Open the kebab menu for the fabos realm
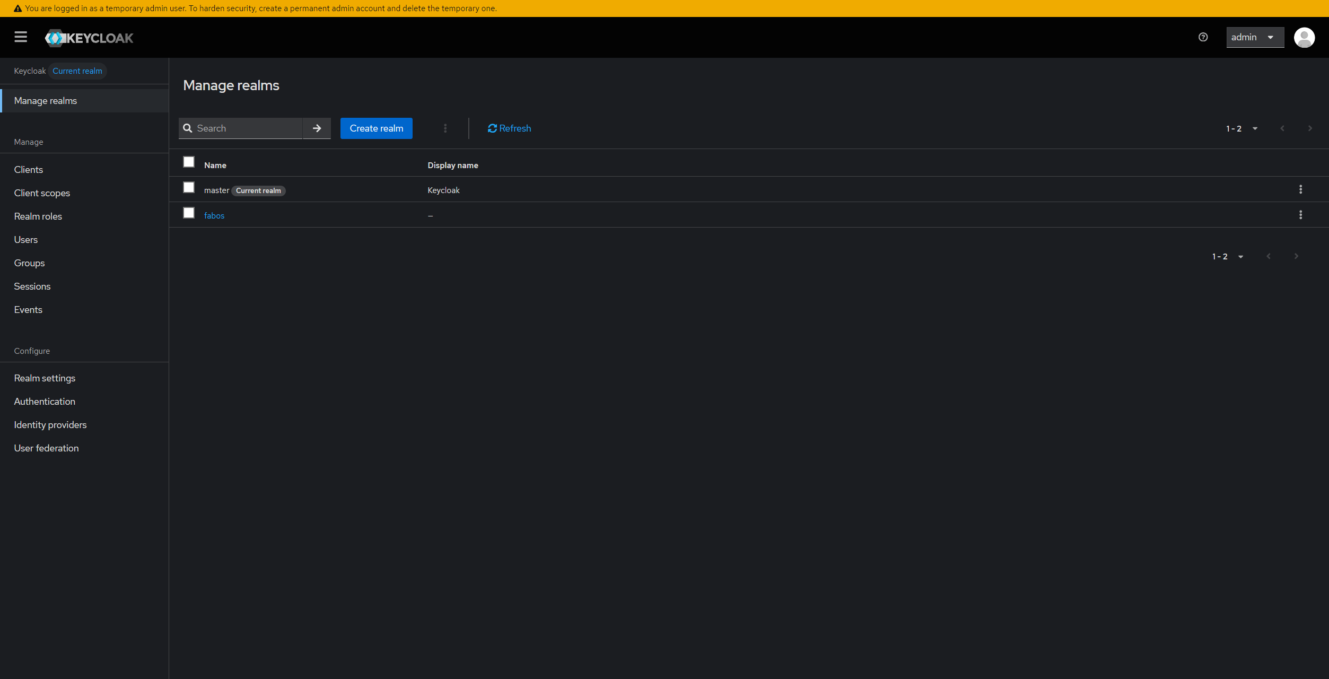This screenshot has width=1329, height=679. (x=1301, y=215)
